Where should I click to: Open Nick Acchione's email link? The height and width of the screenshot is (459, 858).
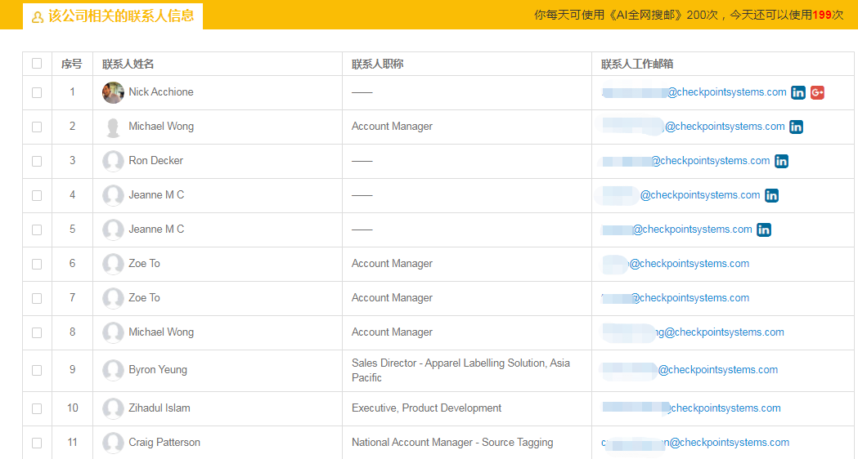pyautogui.click(x=694, y=92)
